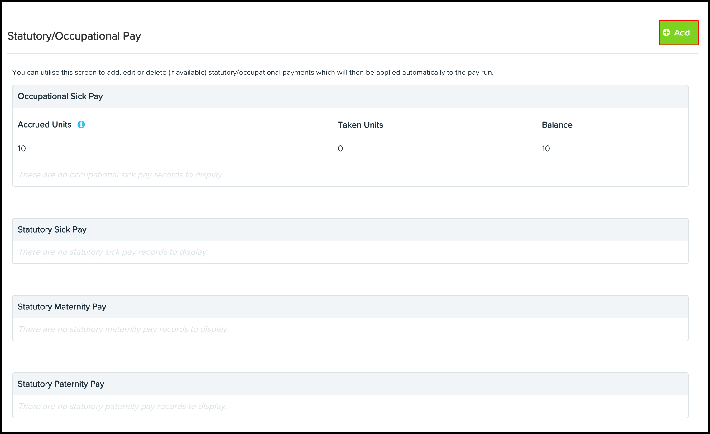710x434 pixels.
Task: Click the Statutory Maternity Pay header
Action: (x=62, y=307)
